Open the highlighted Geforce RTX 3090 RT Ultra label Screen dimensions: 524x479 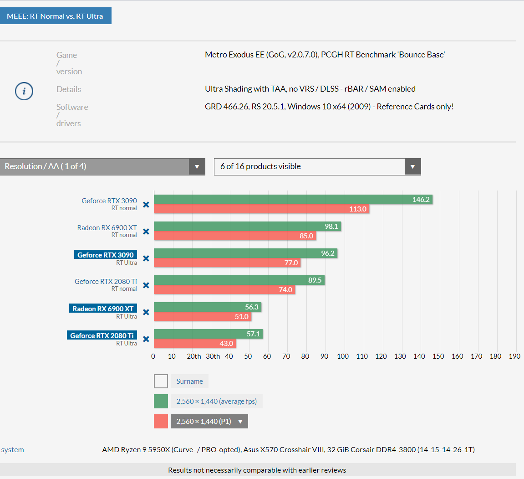pos(106,255)
